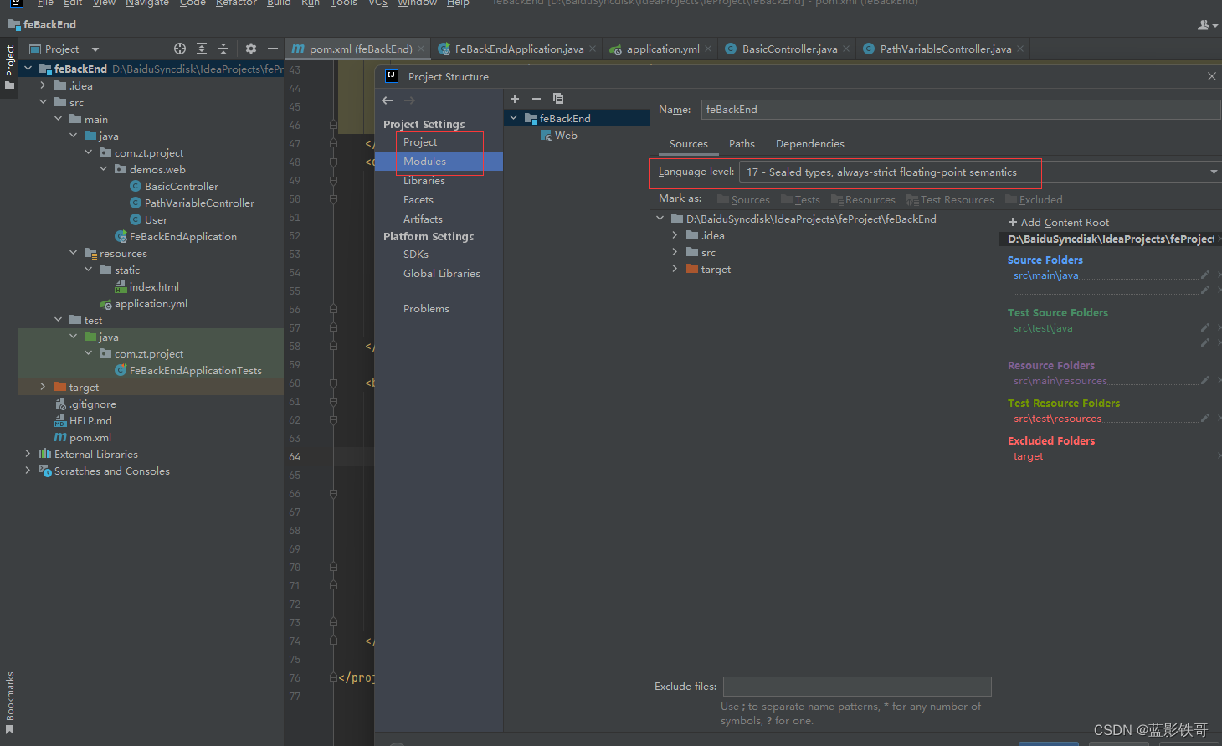The image size is (1222, 746).
Task: Click the back arrow in Project Structure
Action: coord(387,100)
